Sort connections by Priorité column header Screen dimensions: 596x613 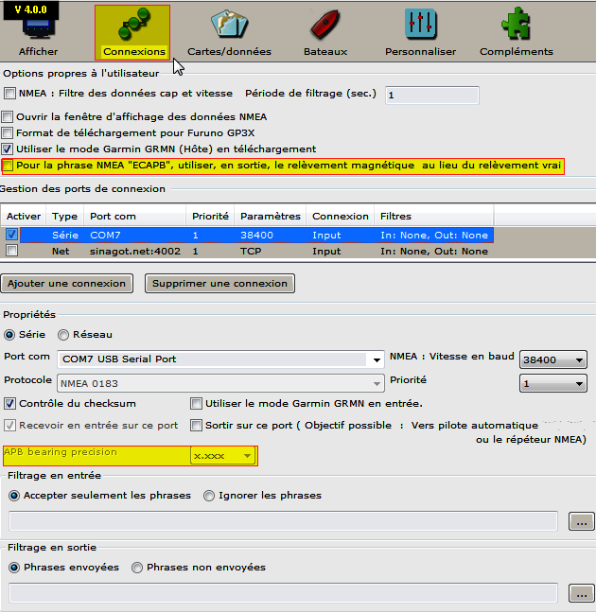209,217
